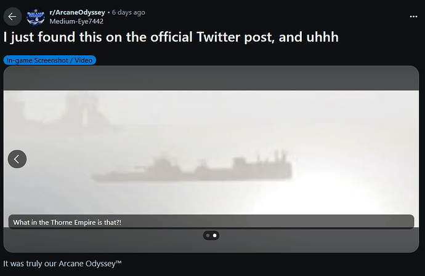
Task: Click the ship's smokestacks in the image
Action: point(279,155)
